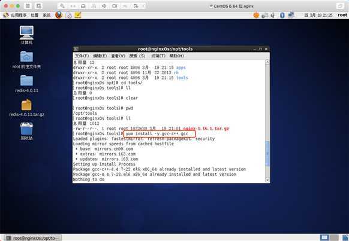Click terminal window menu icon in titlebar
The image size is (349, 241).
76,49
